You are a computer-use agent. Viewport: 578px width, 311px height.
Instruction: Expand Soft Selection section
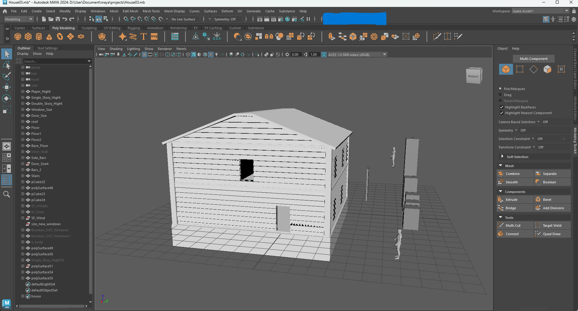click(502, 157)
